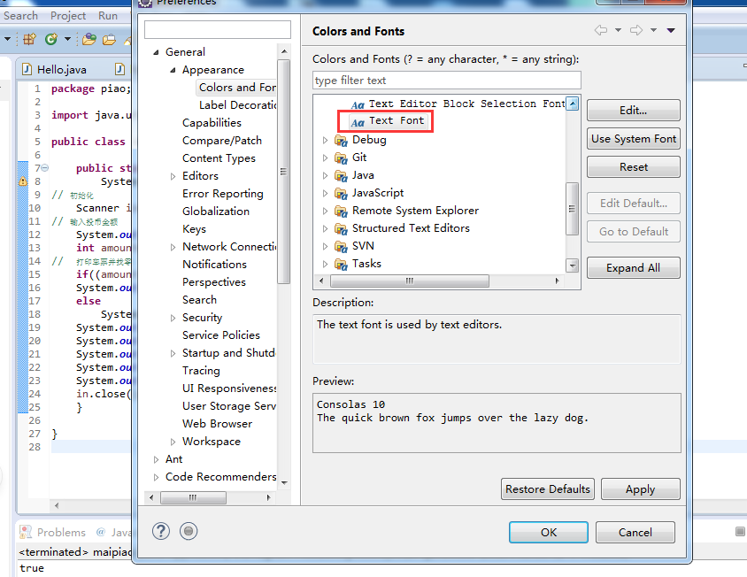Switch to the Problems view tab

61,532
